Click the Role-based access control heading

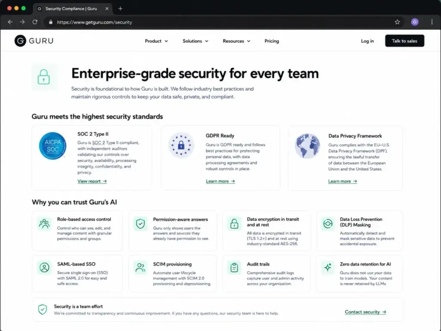click(84, 219)
